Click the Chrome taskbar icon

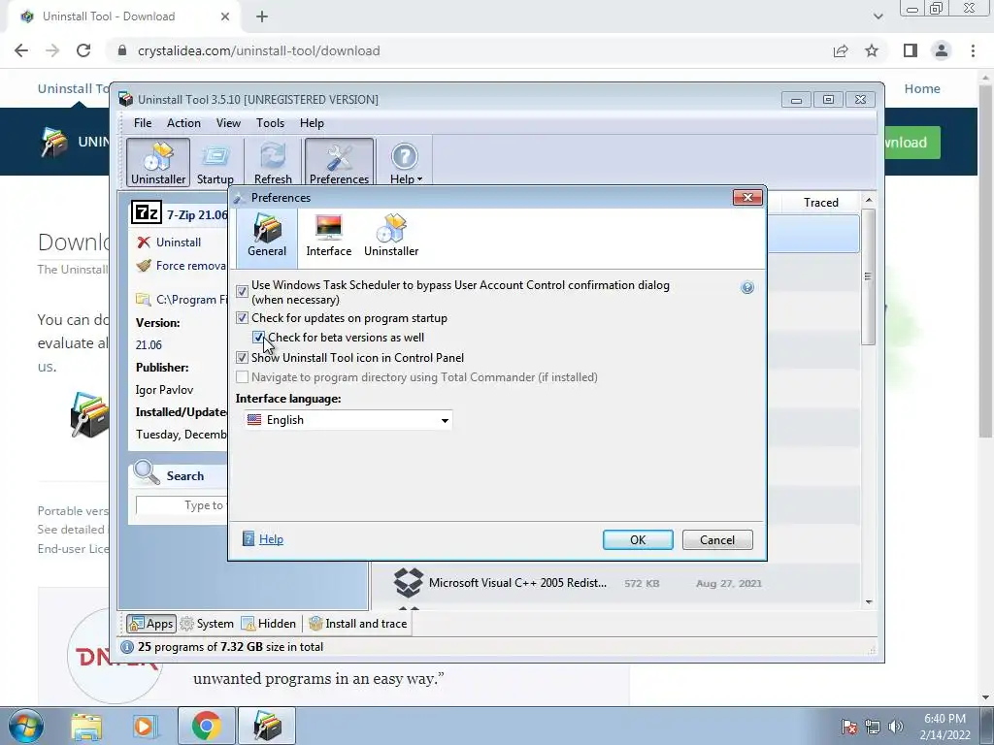[206, 726]
